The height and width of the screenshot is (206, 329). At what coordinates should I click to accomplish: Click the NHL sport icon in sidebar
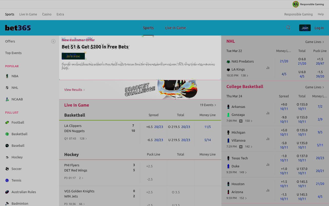7,88
